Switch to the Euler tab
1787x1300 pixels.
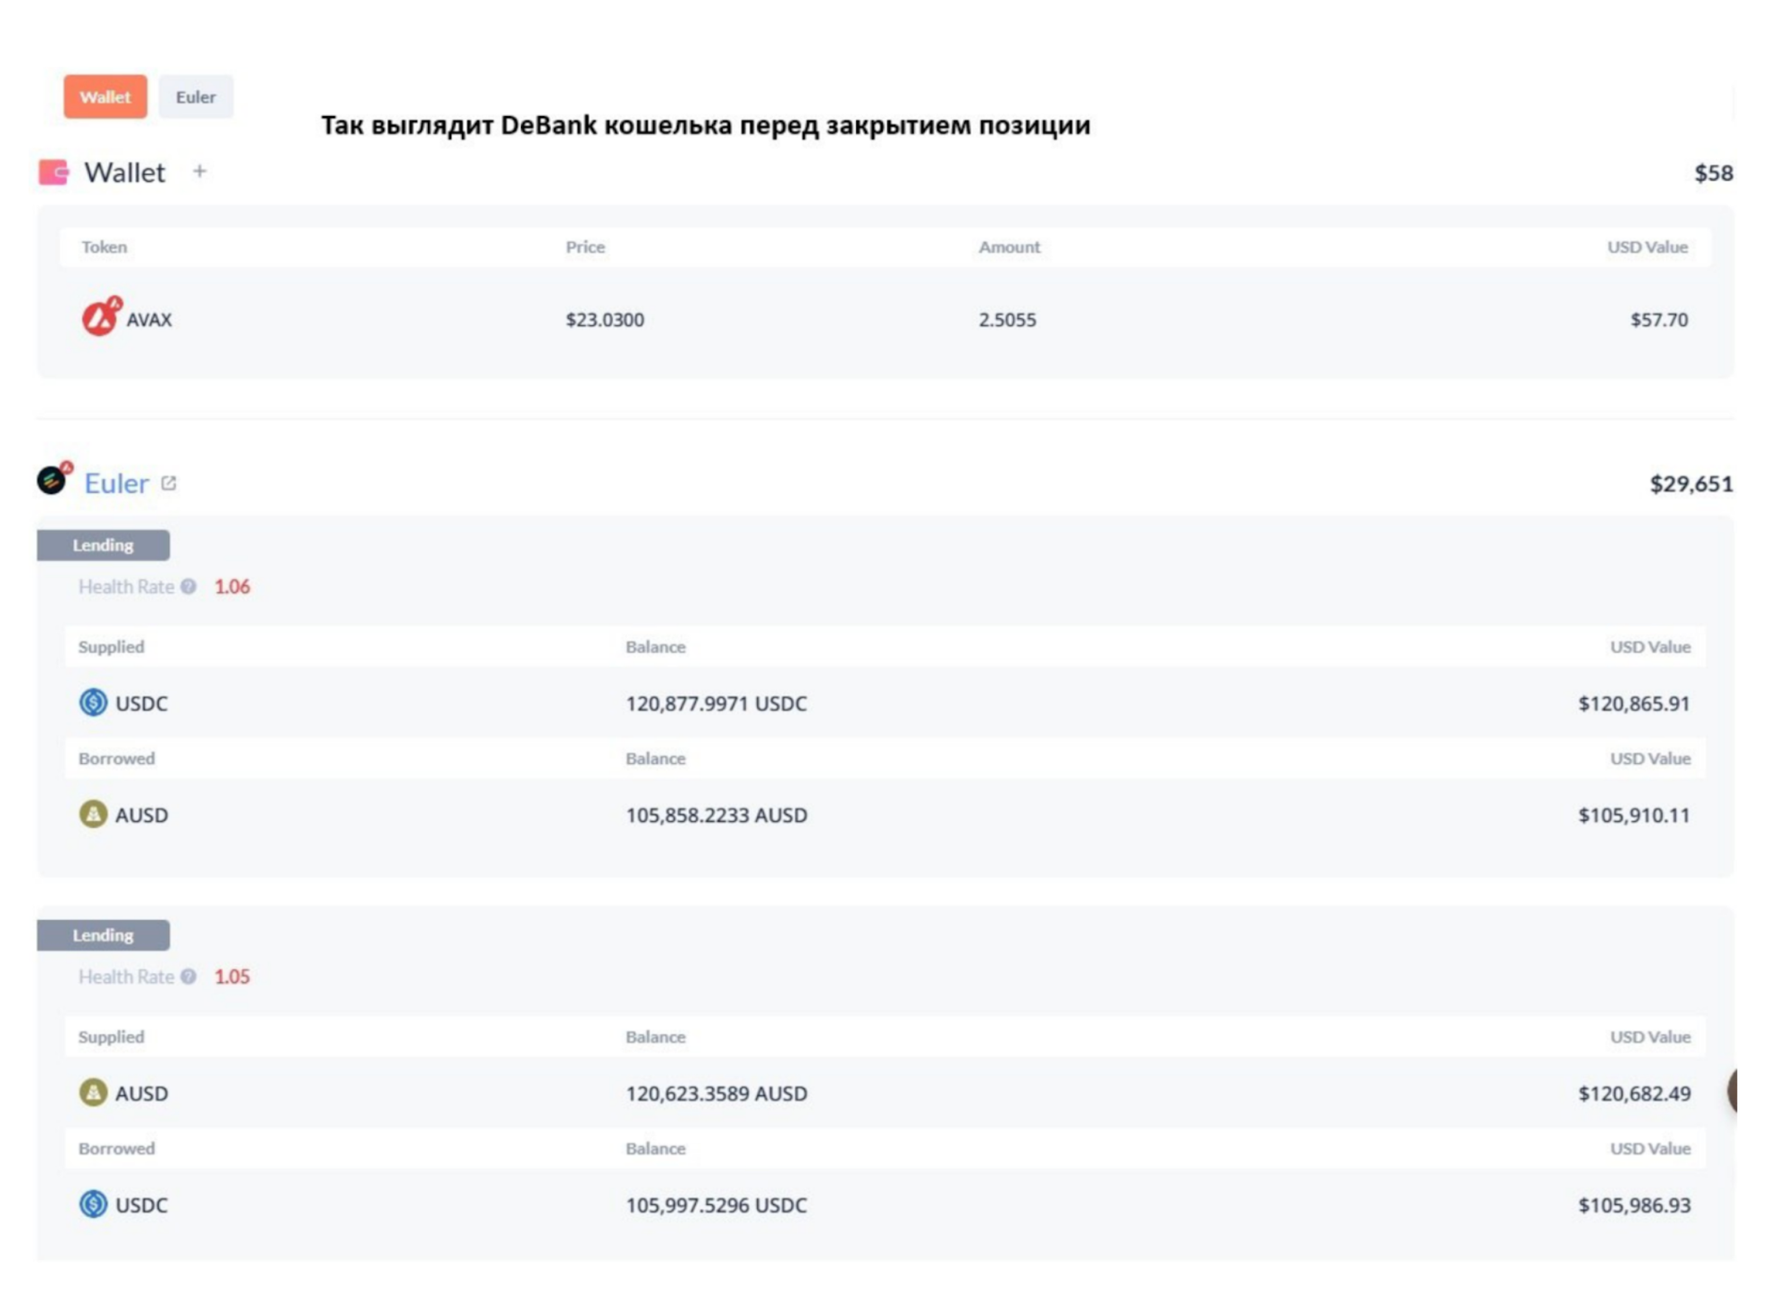196,96
